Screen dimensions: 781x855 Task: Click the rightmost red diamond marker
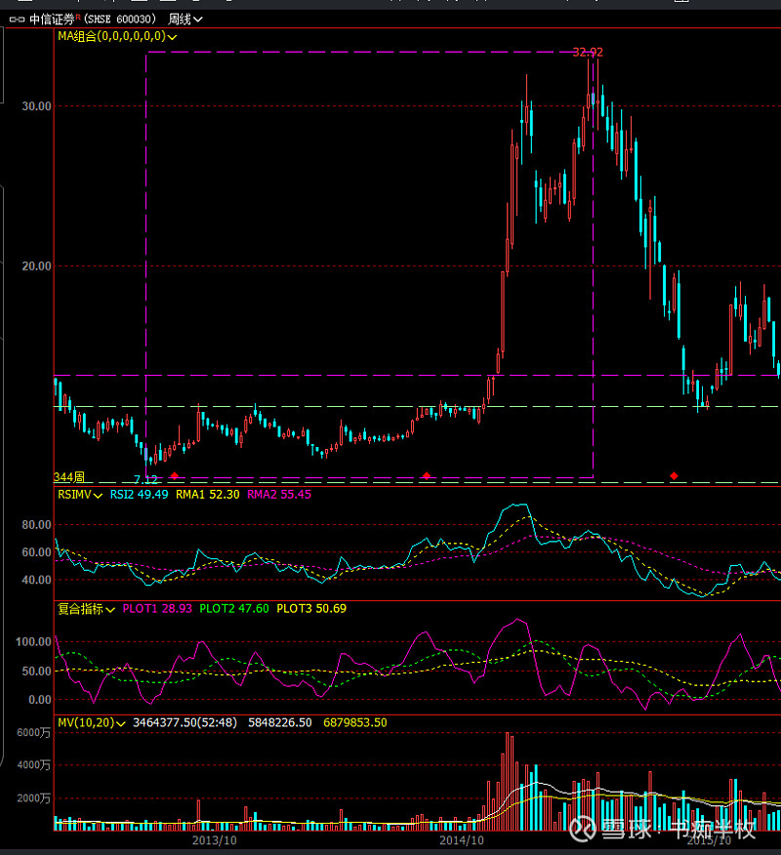(675, 476)
